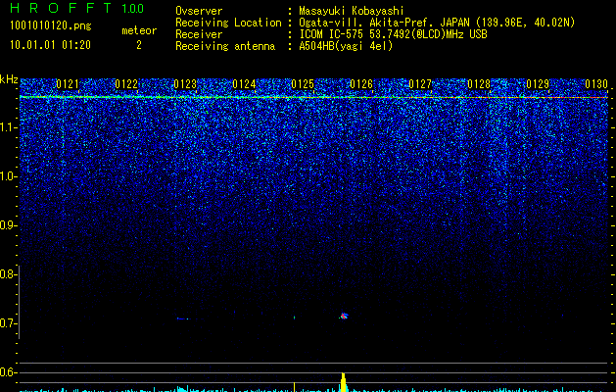The height and width of the screenshot is (392, 616).
Task: Click the red-green meteor echo blob
Action: pyautogui.click(x=344, y=316)
